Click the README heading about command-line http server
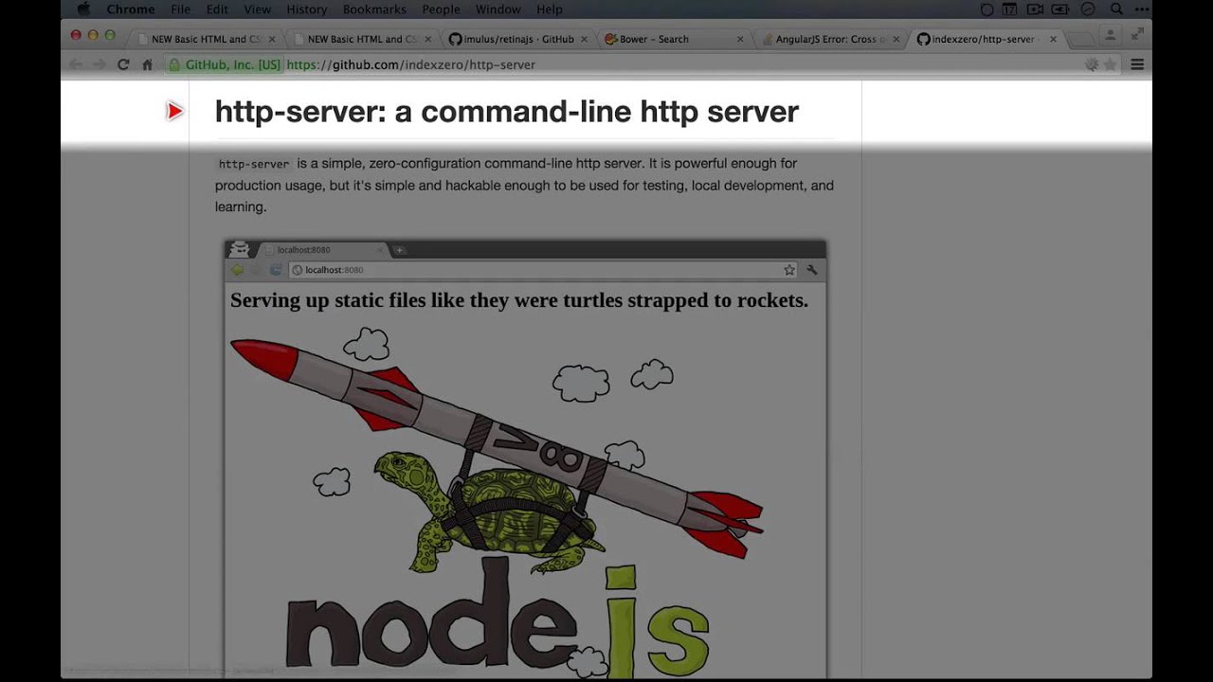The image size is (1213, 682). [x=507, y=112]
